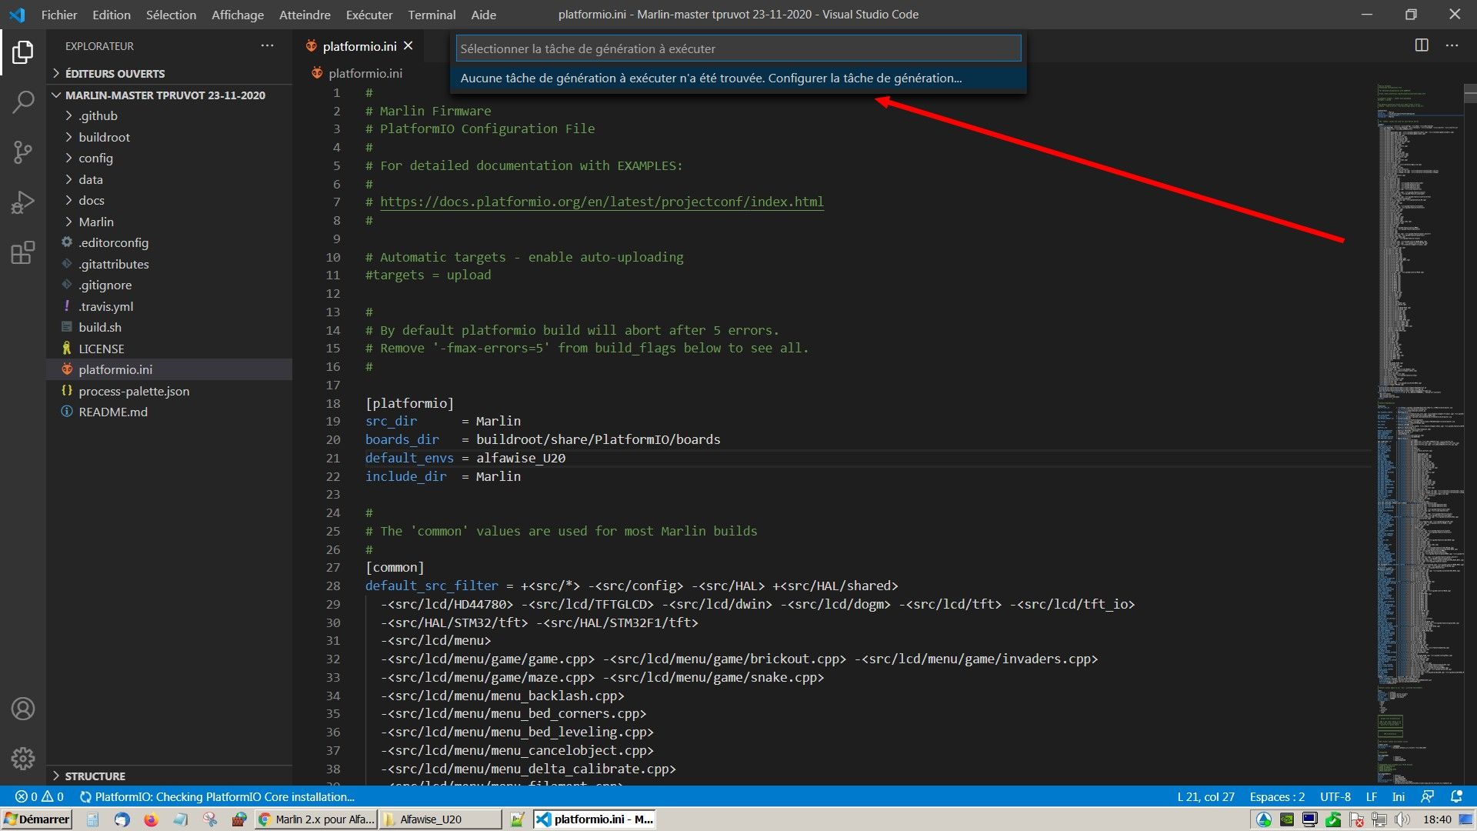
Task: Click the Démarrer start button
Action: tap(37, 819)
